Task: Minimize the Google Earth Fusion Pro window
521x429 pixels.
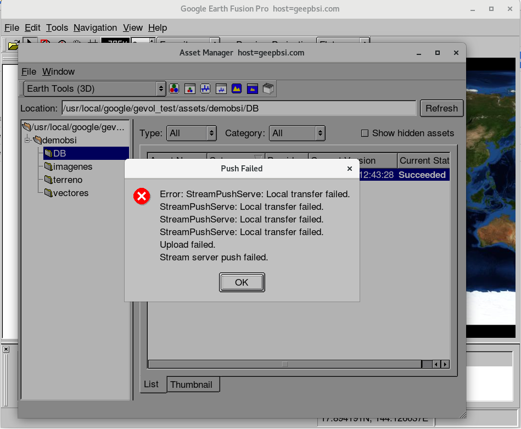Action: [x=473, y=9]
